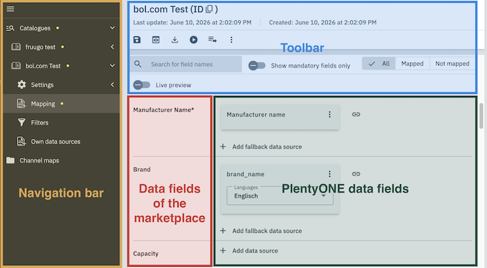Image resolution: width=487 pixels, height=268 pixels.
Task: Collapse the Catalogues section chevron
Action: coord(112,28)
